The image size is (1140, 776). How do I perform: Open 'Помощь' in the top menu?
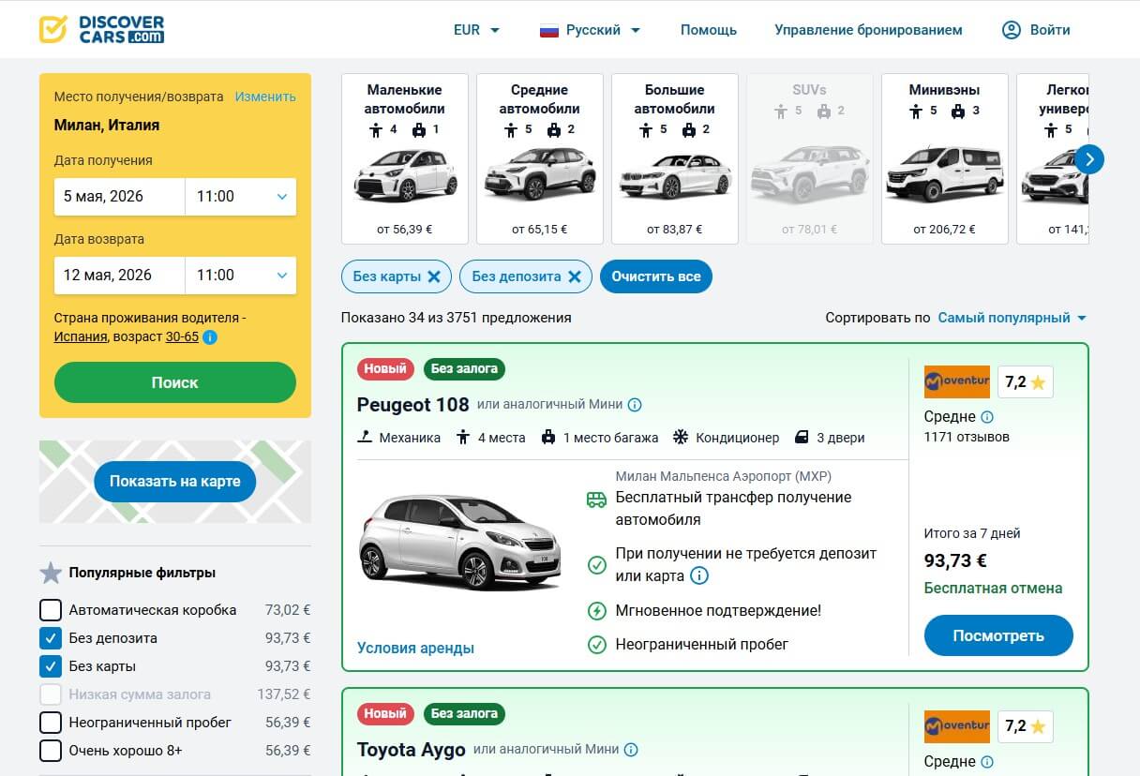point(709,30)
